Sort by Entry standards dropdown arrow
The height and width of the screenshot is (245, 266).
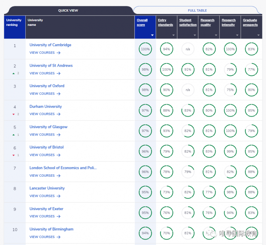173,35
